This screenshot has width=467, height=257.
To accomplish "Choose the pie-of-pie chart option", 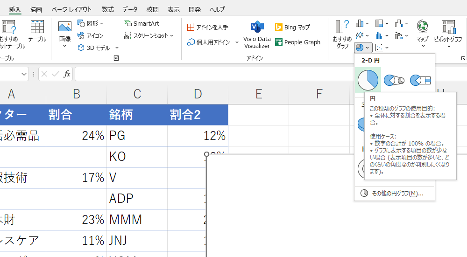I will [394, 80].
